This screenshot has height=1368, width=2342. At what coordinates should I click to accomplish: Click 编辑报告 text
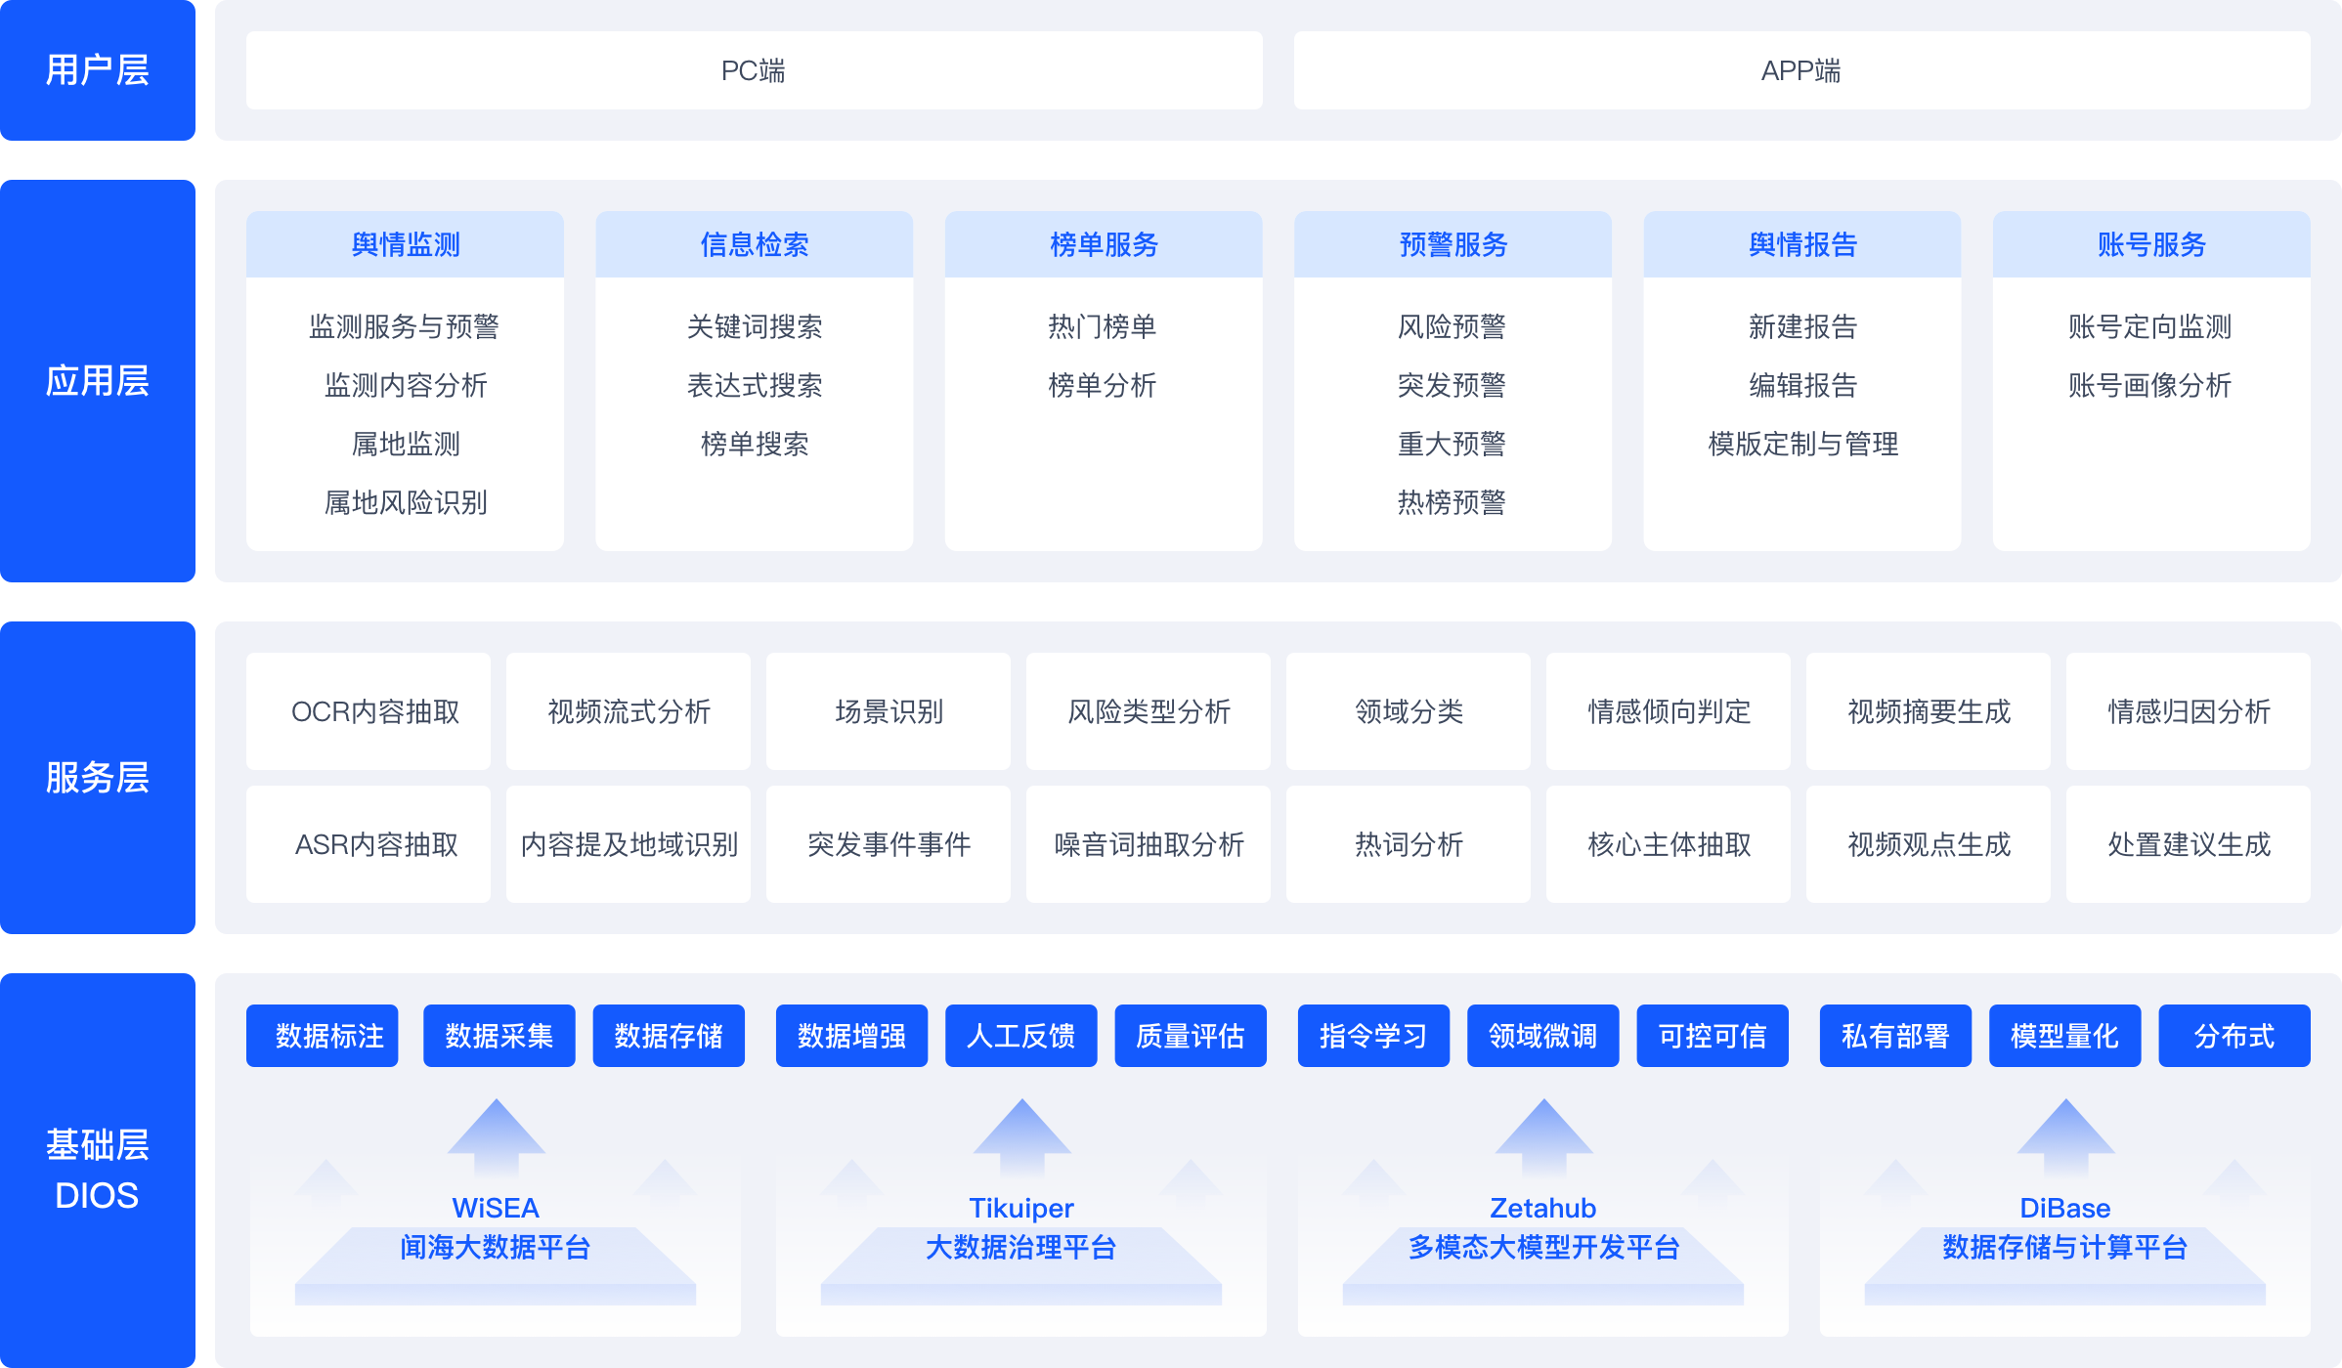[x=1802, y=385]
